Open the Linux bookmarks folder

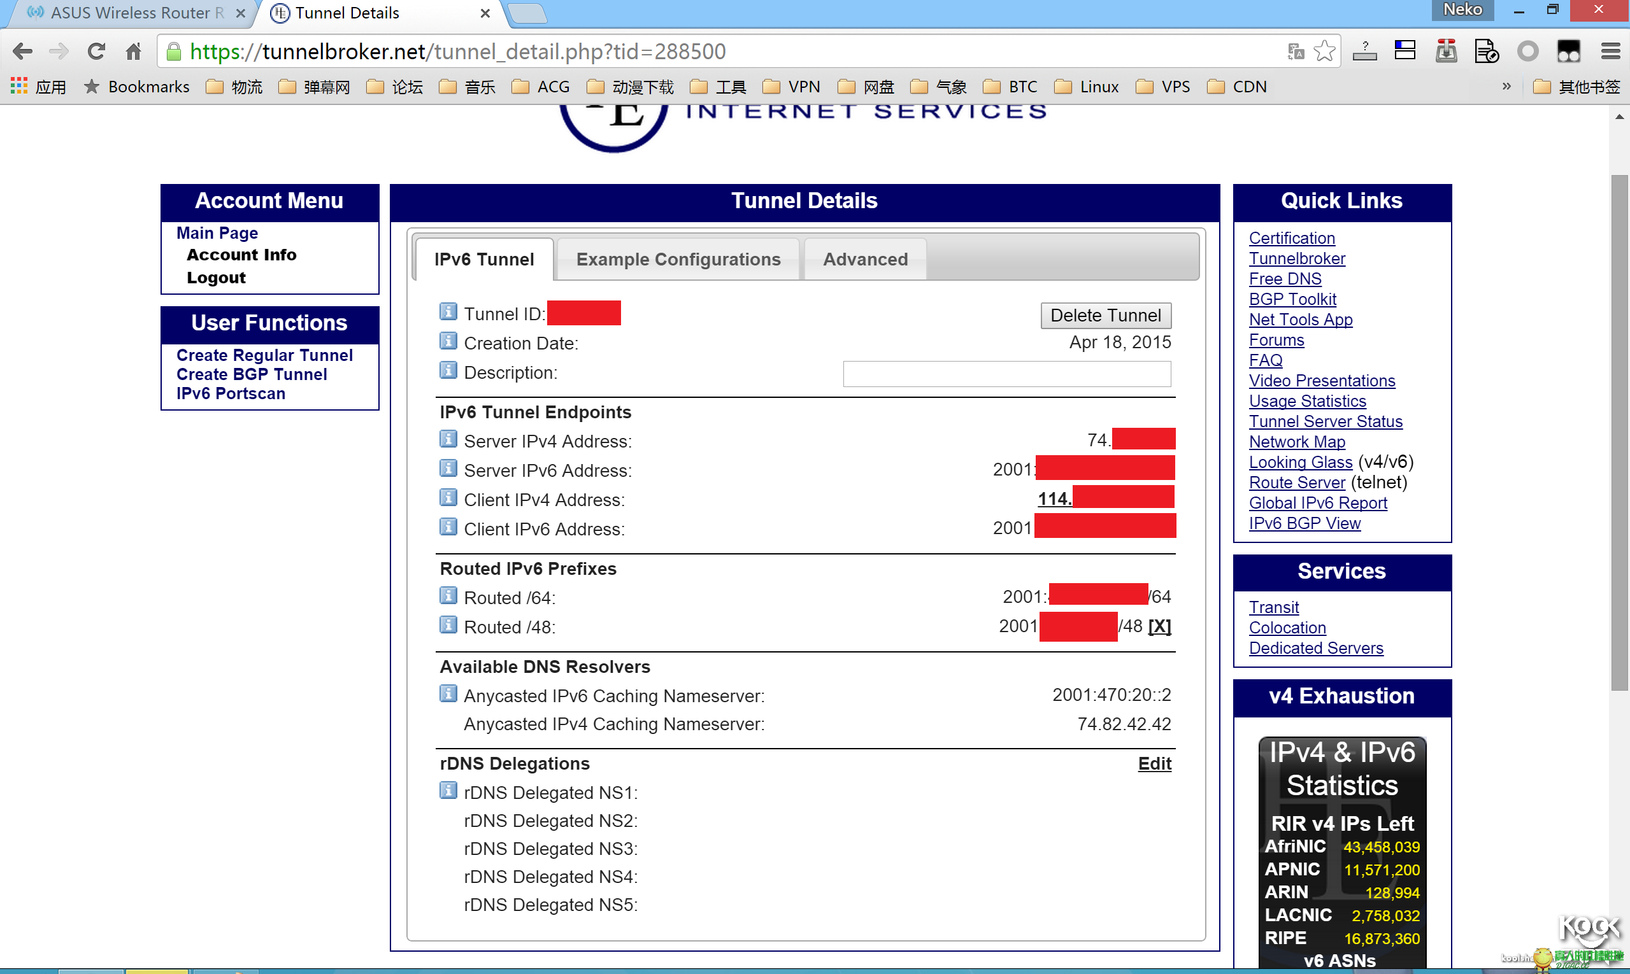[1087, 86]
